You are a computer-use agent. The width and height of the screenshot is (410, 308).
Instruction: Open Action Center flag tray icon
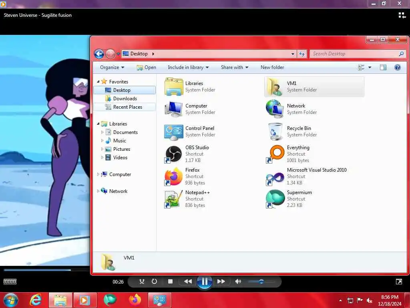pyautogui.click(x=360, y=300)
